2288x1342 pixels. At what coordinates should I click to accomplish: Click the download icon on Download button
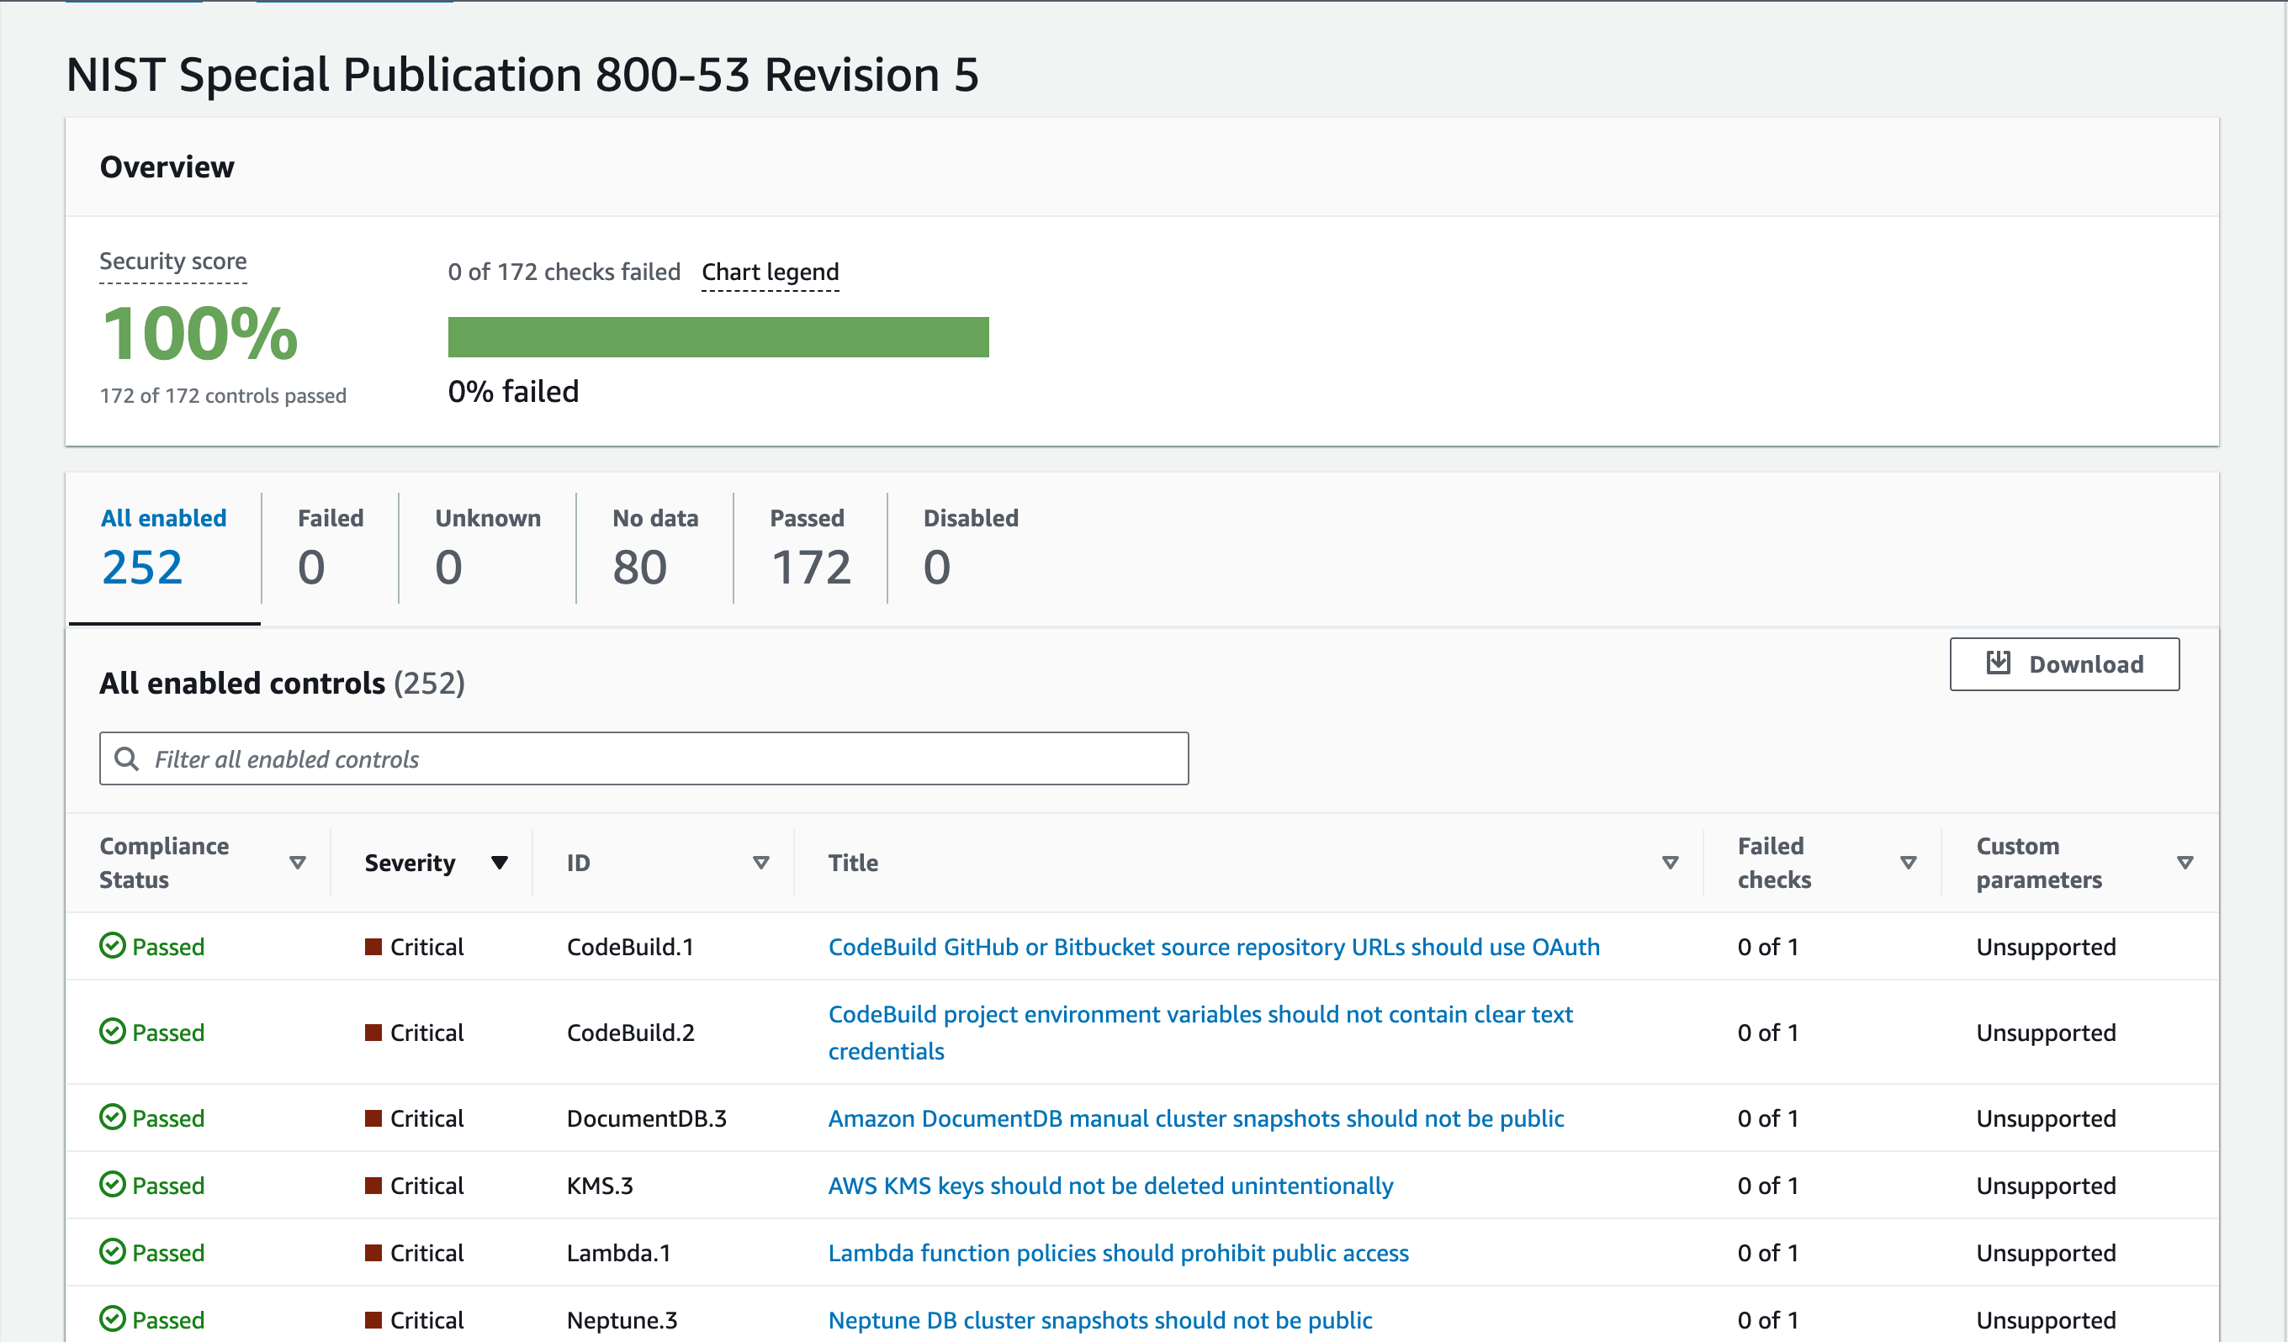[1999, 663]
